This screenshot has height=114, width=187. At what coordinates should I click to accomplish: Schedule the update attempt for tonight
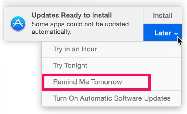click(112, 66)
